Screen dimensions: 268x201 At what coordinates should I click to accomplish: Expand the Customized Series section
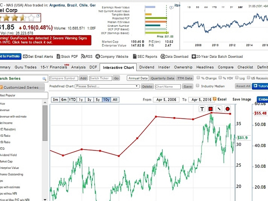point(24,87)
